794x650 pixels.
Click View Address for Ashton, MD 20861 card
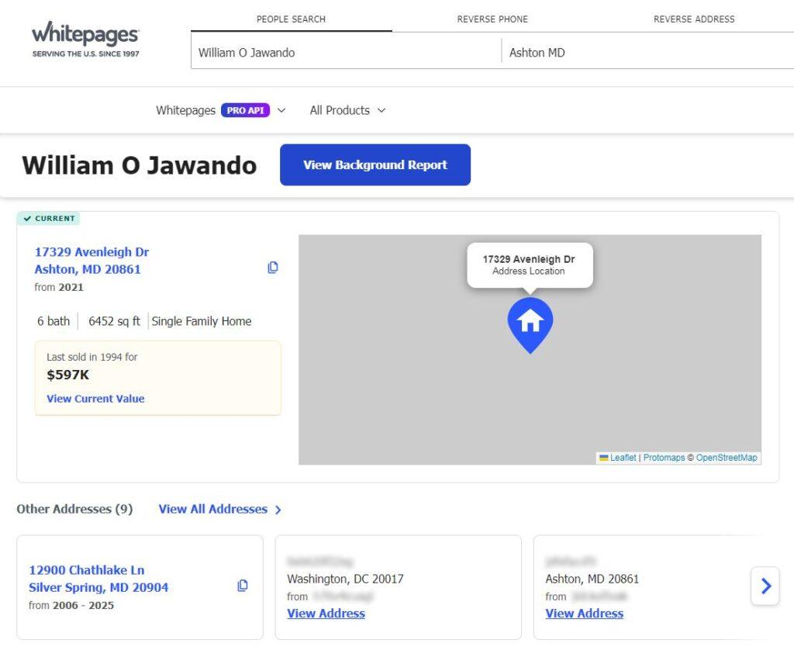pyautogui.click(x=585, y=614)
